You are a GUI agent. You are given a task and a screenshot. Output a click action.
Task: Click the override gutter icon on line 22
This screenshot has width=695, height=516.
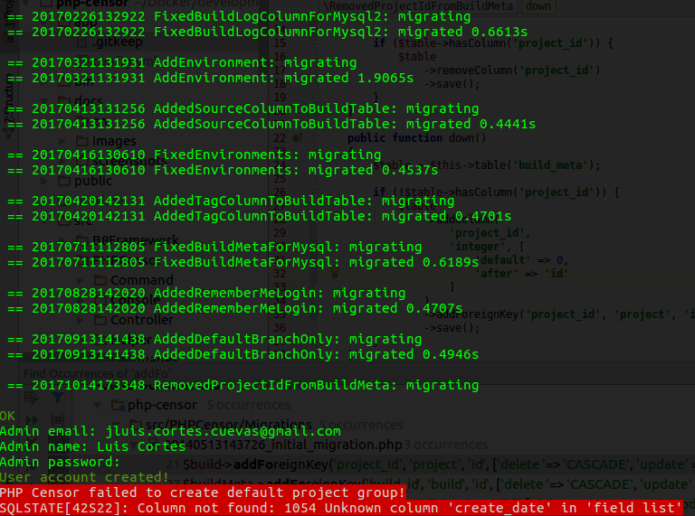point(298,138)
